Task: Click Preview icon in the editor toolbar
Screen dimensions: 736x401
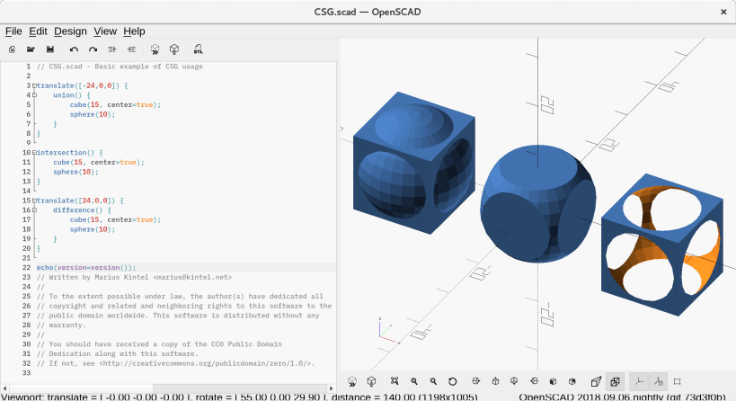Action: (x=155, y=49)
